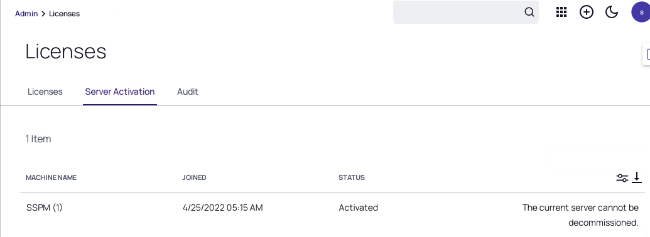Open the side panel icon at right edge

[x=647, y=54]
